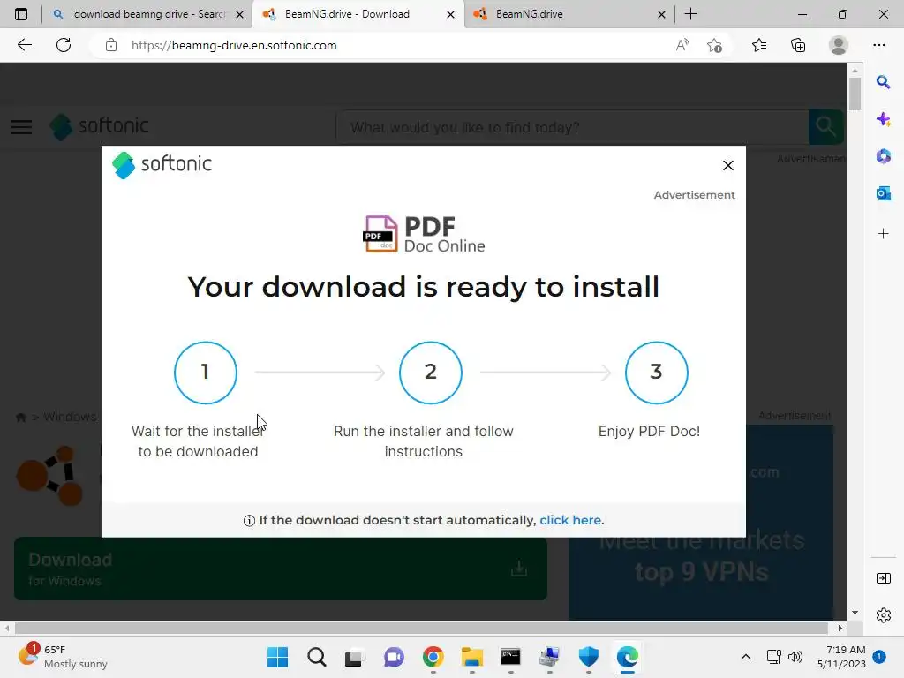Open volume control in system tray

[x=795, y=657]
